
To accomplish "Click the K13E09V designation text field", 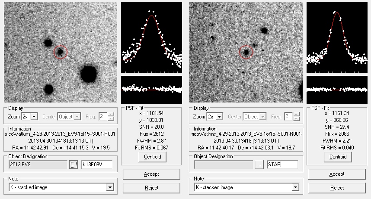I will 96,165.
